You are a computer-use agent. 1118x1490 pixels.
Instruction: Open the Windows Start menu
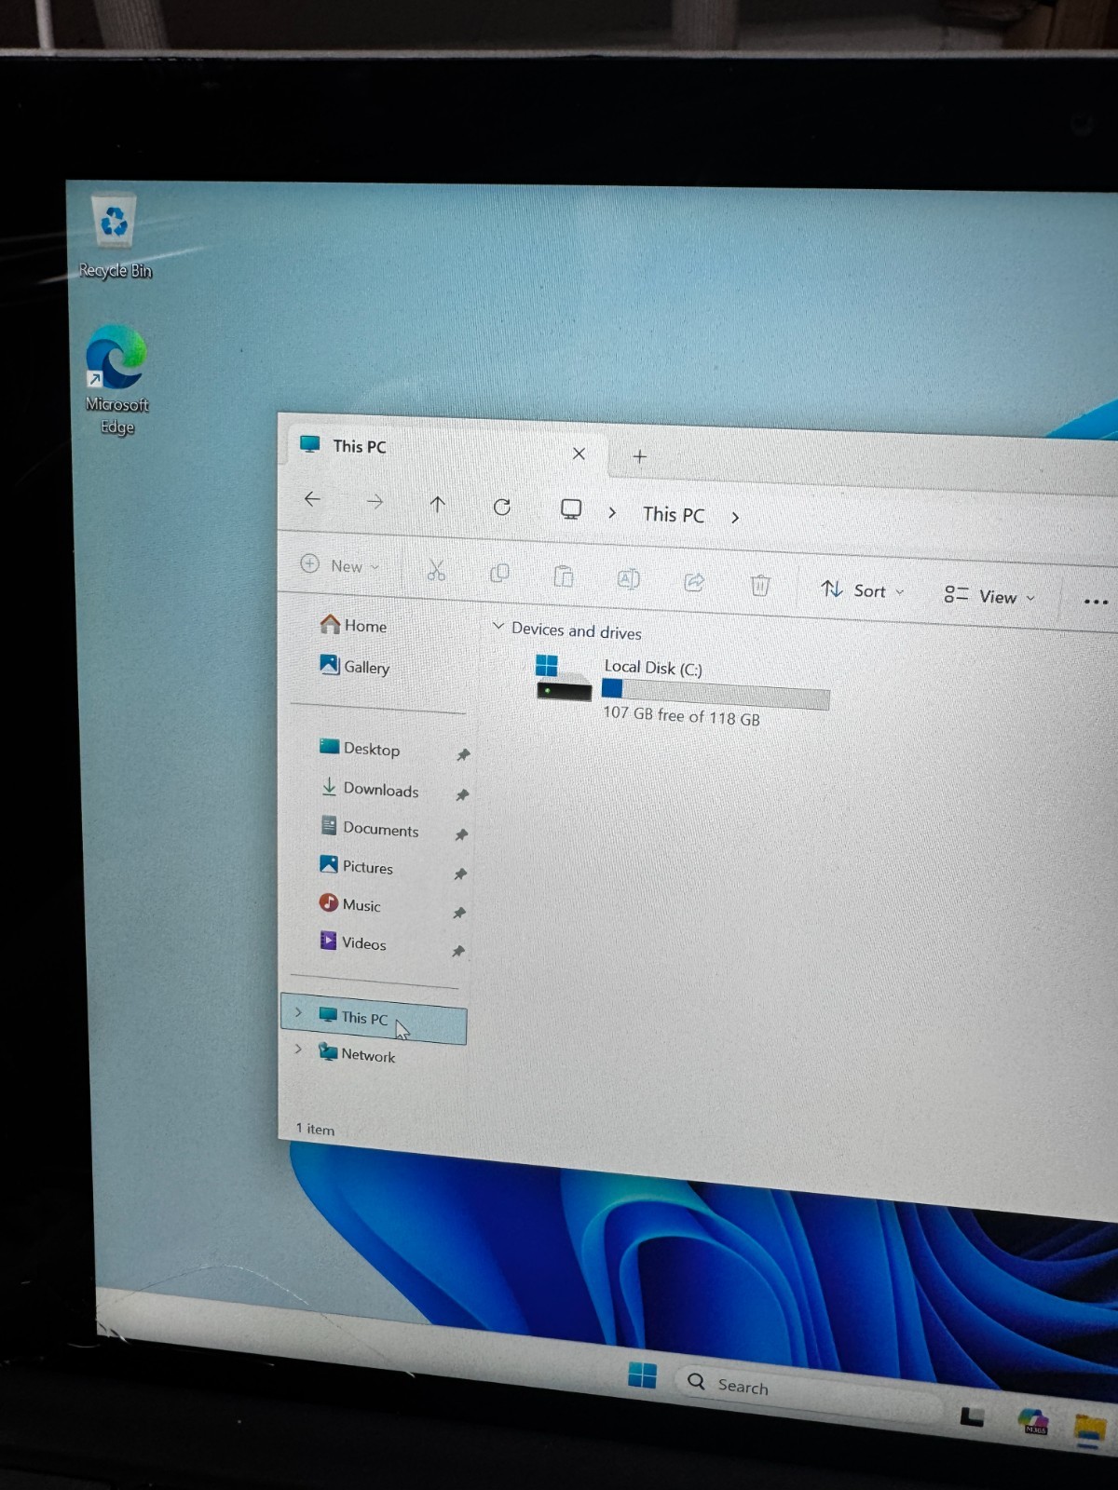[x=642, y=1375]
